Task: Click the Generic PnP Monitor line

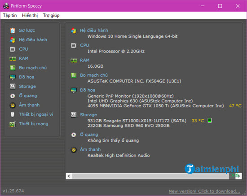Action: [x=130, y=96]
